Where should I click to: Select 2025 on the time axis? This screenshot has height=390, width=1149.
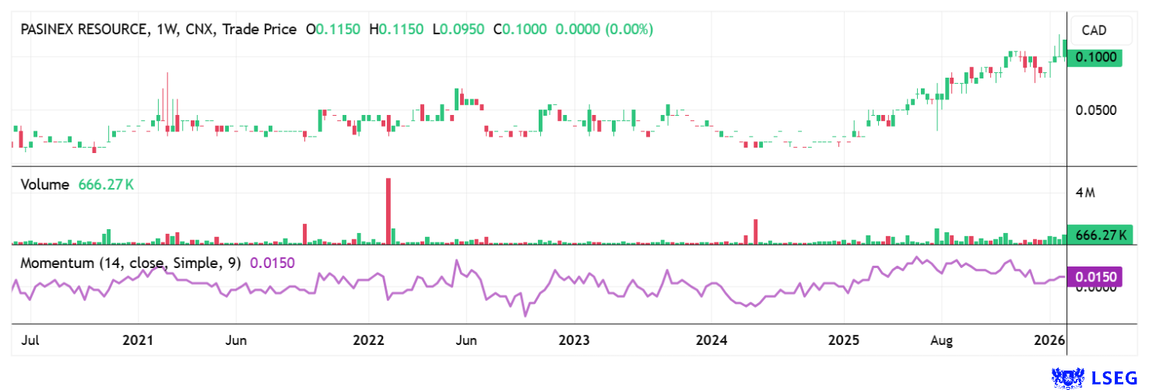pyautogui.click(x=842, y=340)
